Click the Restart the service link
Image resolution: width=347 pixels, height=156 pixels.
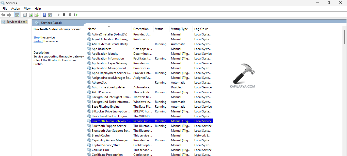(x=38, y=41)
